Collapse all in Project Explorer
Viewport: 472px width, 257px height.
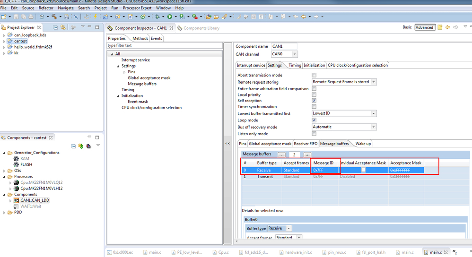point(56,27)
